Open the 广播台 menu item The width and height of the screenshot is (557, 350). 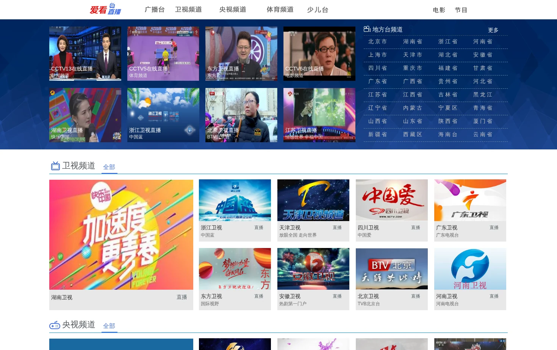click(155, 9)
